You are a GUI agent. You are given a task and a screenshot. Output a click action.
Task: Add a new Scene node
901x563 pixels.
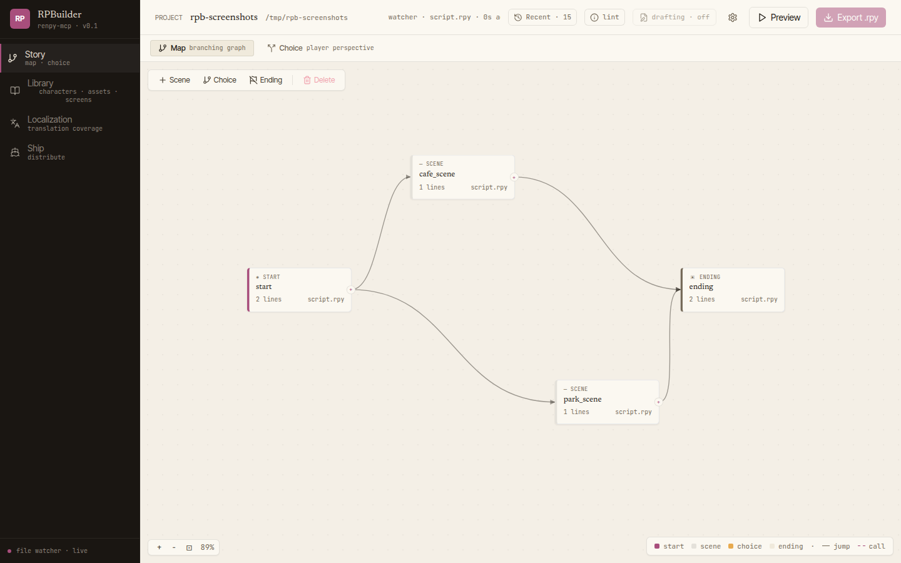click(x=175, y=80)
